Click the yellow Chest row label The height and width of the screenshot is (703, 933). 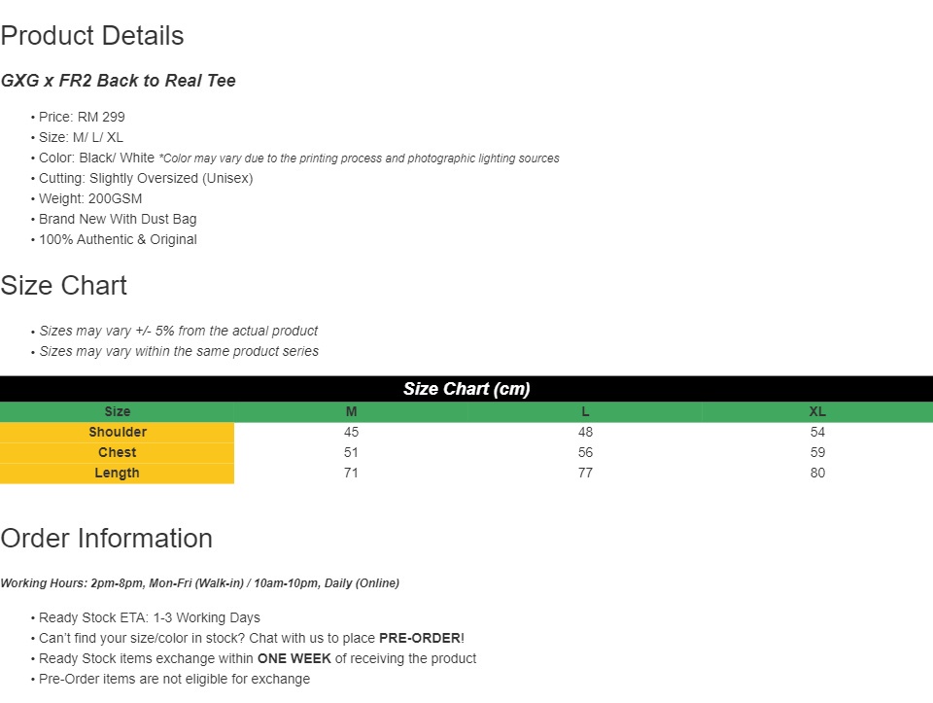(x=118, y=453)
